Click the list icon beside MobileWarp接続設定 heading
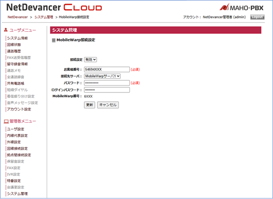This screenshot has height=199, width=273. (53, 40)
